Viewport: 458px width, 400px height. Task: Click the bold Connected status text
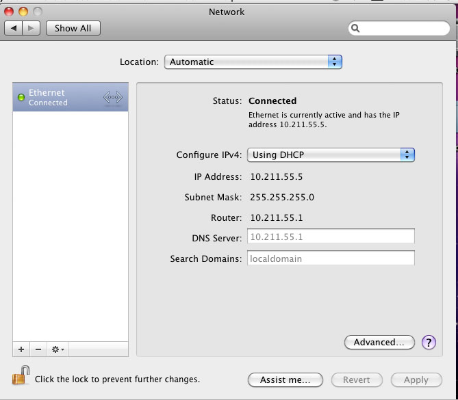272,101
